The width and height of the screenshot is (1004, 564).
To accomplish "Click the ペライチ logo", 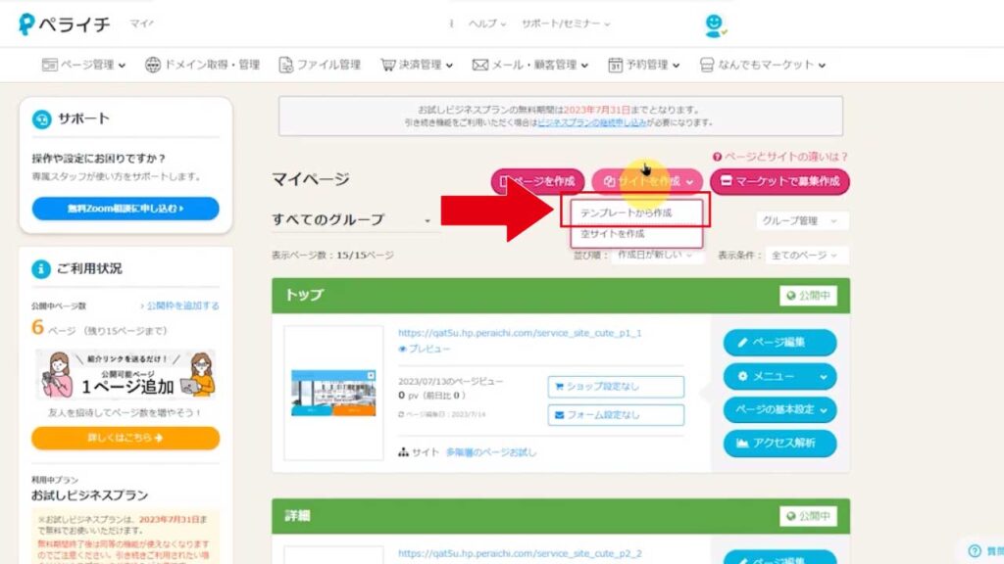I will (x=64, y=24).
